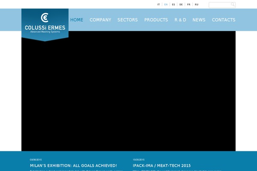Open the R & D menu item
Screen dimensions: 257x171
[x=180, y=20]
